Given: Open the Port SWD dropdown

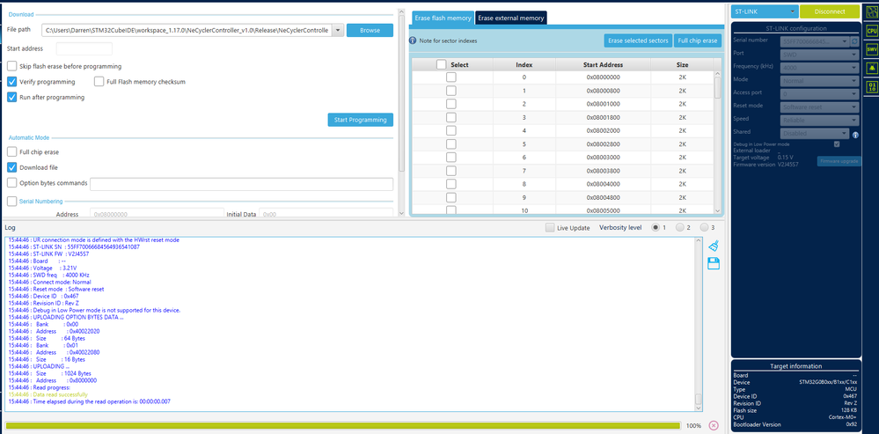Looking at the screenshot, I should 819,54.
